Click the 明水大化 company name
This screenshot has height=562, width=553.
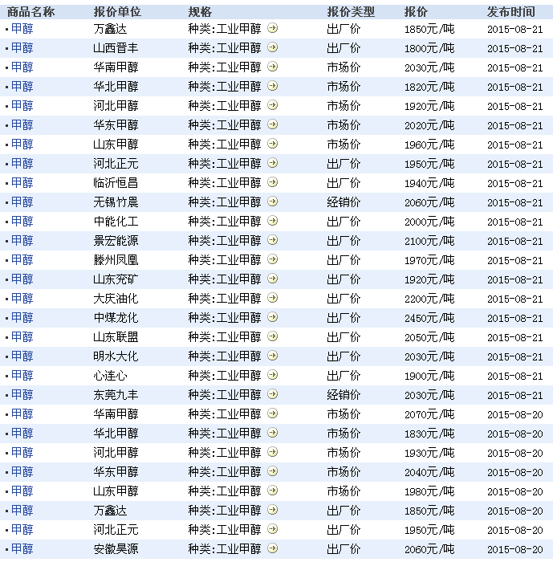pos(116,356)
